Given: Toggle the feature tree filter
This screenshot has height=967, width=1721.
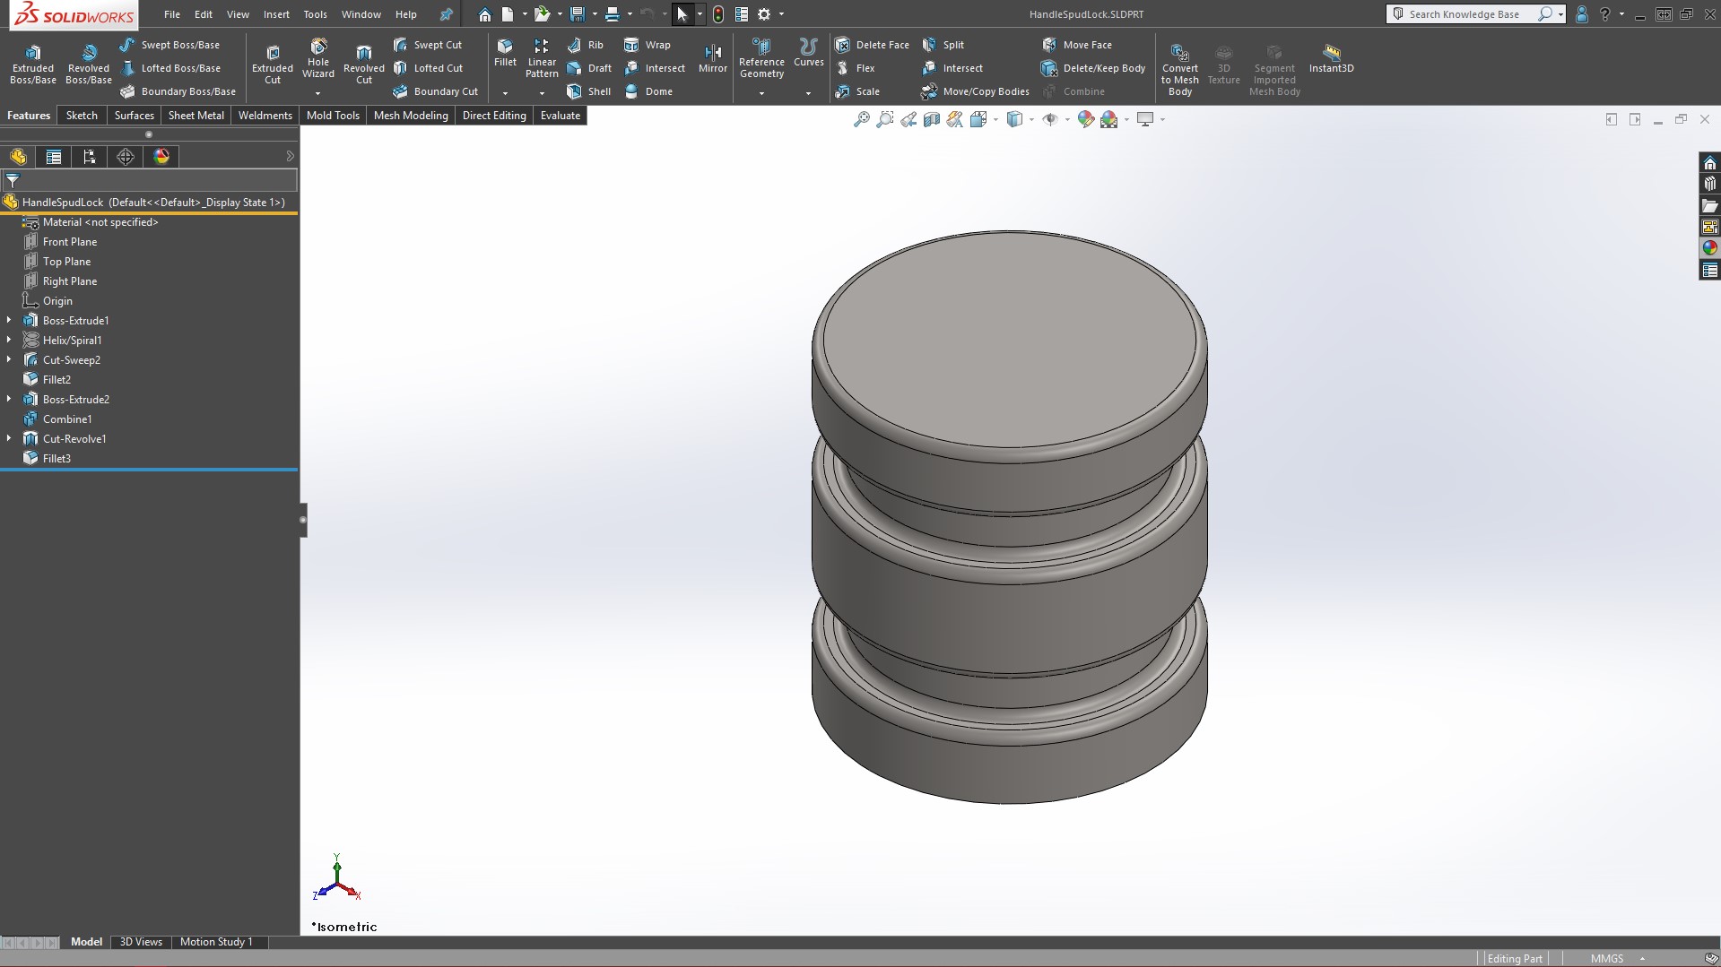Looking at the screenshot, I should point(13,180).
